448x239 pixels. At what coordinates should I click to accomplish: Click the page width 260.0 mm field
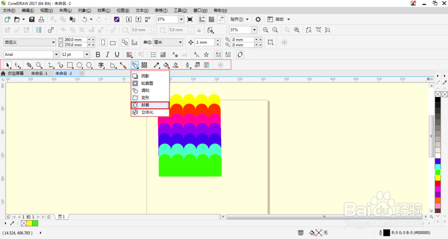[x=75, y=39]
